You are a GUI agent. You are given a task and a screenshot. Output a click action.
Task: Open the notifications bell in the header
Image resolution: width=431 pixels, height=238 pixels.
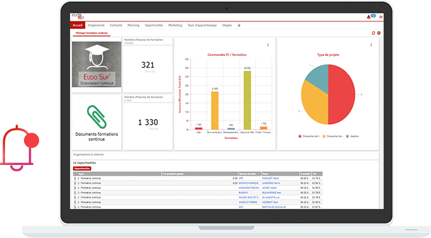(x=369, y=17)
